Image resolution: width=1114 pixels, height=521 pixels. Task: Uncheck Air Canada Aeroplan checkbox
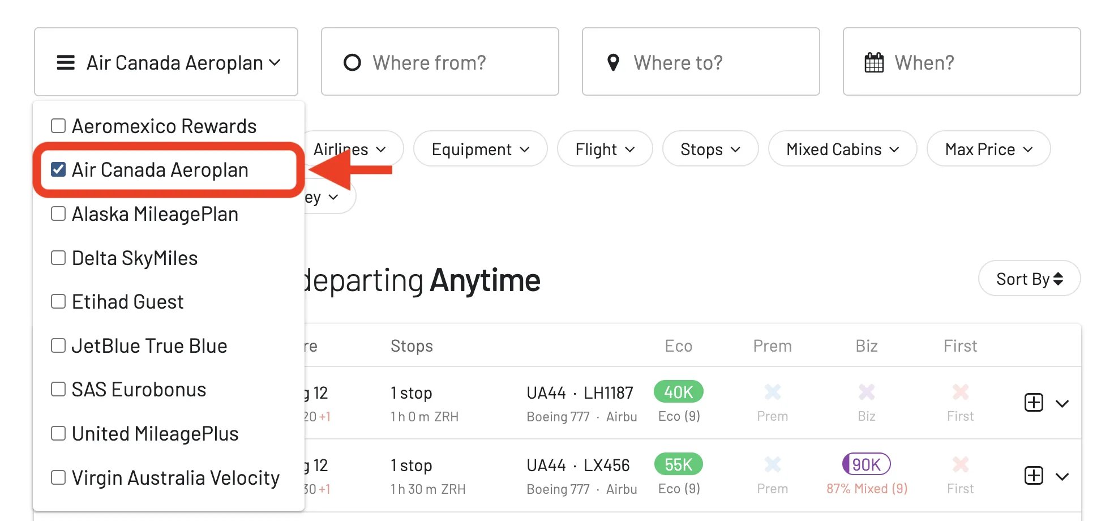click(x=58, y=169)
